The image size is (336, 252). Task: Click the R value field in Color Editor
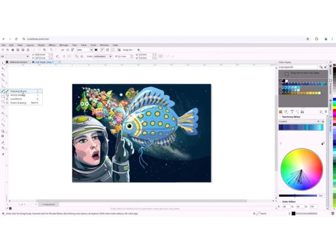tap(286, 206)
